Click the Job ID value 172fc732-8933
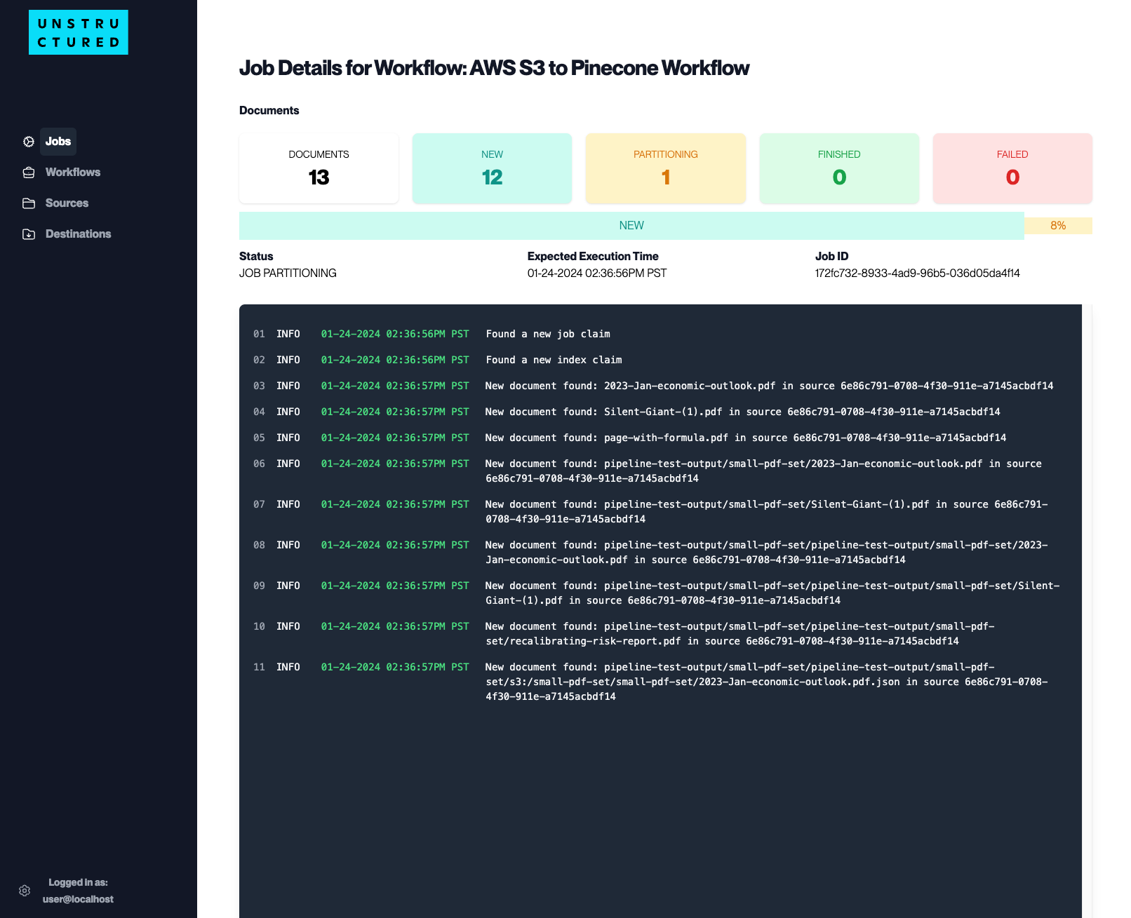This screenshot has height=918, width=1131. [917, 274]
